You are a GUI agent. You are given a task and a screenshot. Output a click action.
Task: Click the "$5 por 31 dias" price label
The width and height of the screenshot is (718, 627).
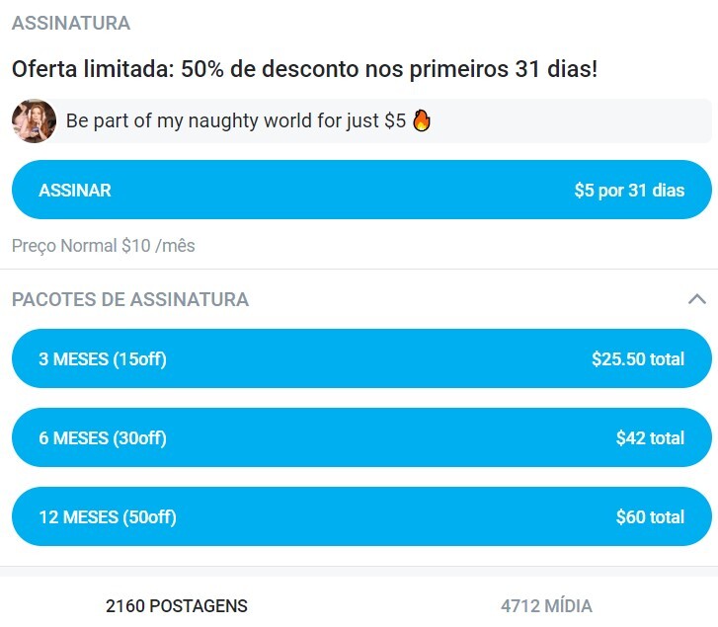tap(628, 191)
